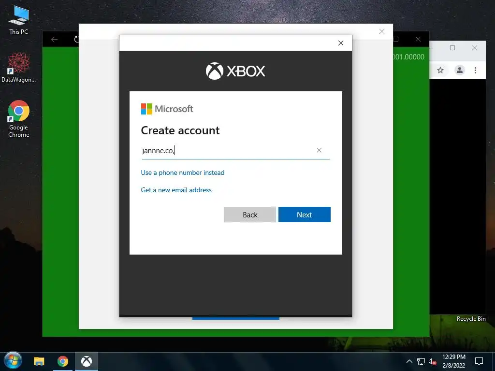Click Use a phone number instead
The image size is (495, 371).
[182, 172]
